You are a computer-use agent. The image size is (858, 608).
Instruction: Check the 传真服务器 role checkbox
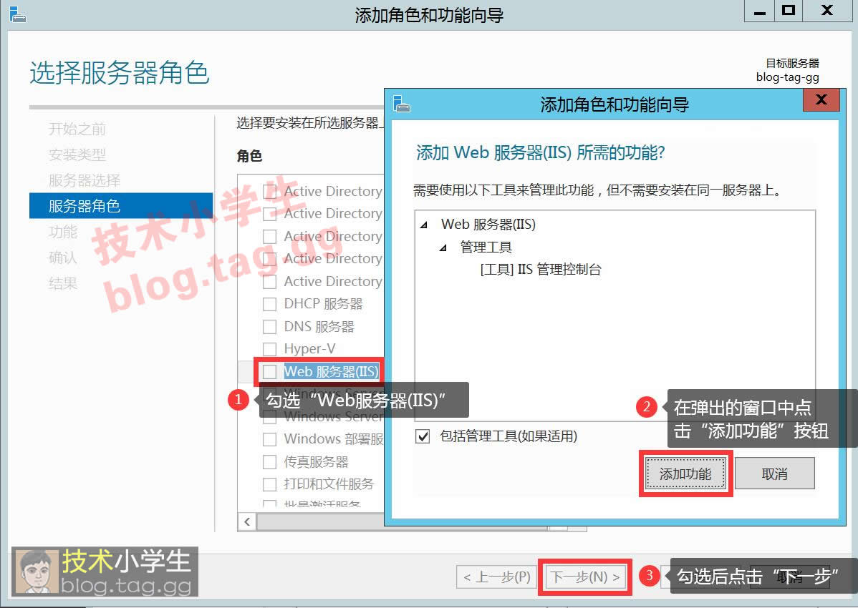tap(269, 461)
